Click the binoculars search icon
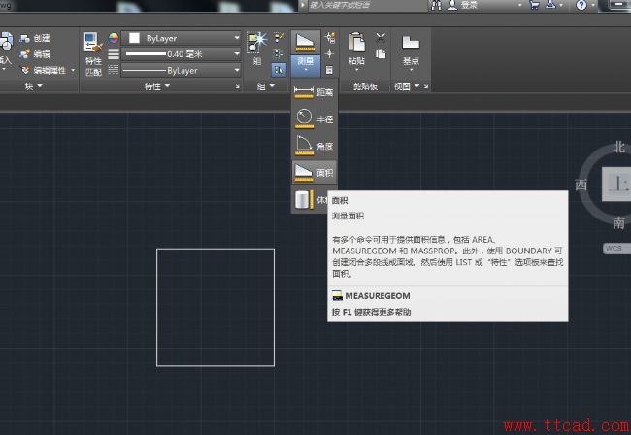Image resolution: width=631 pixels, height=435 pixels. [x=436, y=5]
